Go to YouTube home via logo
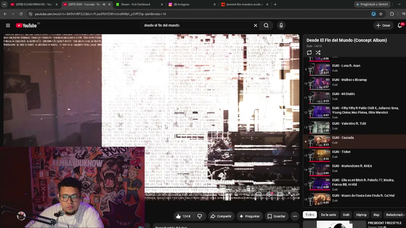This screenshot has height=228, width=406. coord(26,25)
